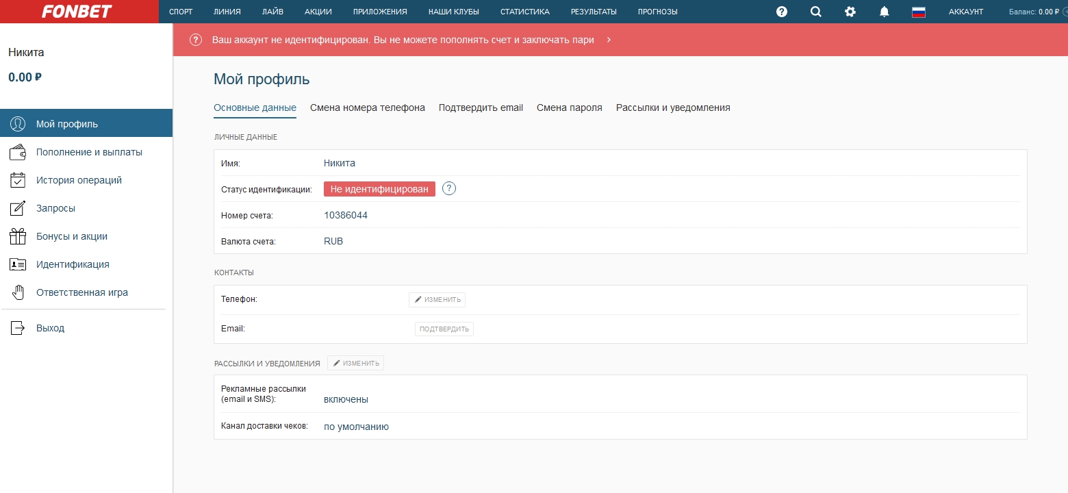Switch to Смена номера телефона tab
Viewport: 1068px width, 493px height.
367,108
